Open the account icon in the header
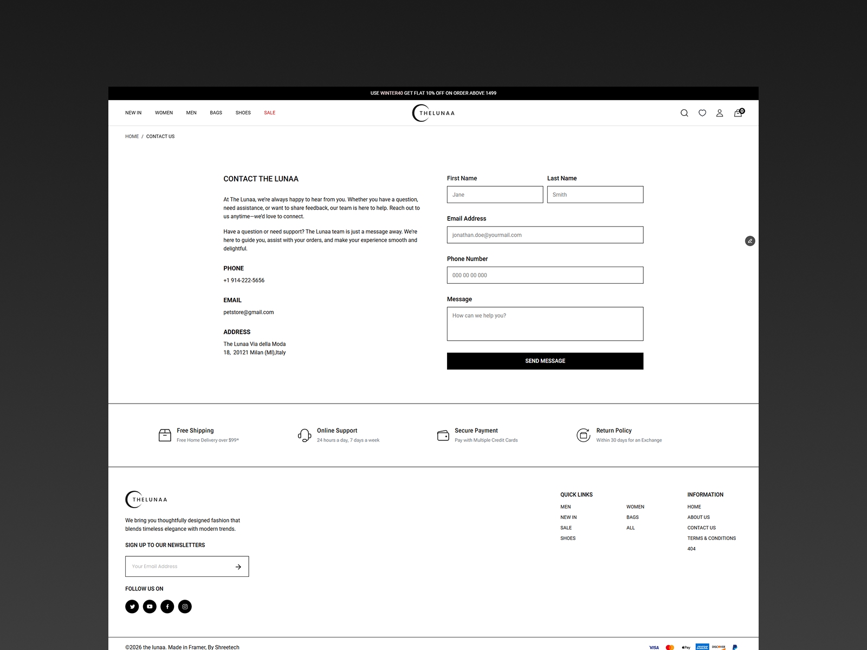Screen dimensions: 867x650 pyautogui.click(x=720, y=113)
